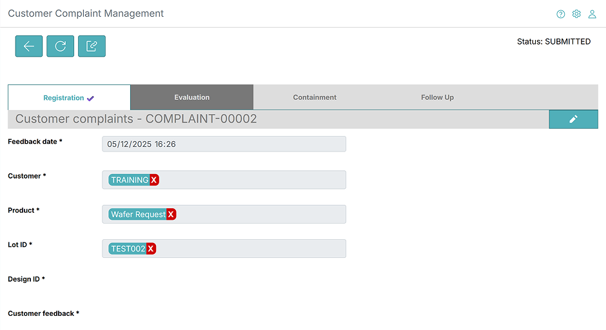Click the COMPLAINT-00002 heading
Viewport: 606px width, 330px height.
pos(135,119)
